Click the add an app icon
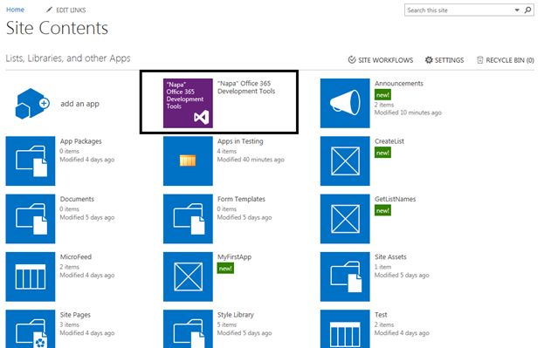 [32, 103]
